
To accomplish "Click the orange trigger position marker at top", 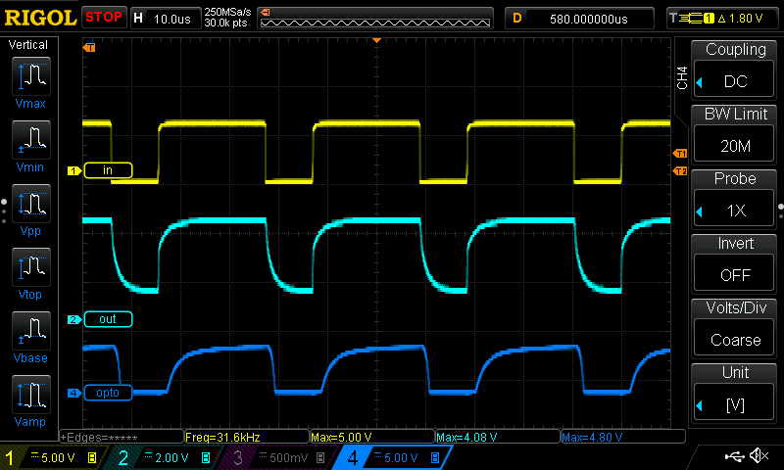I will click(x=376, y=40).
